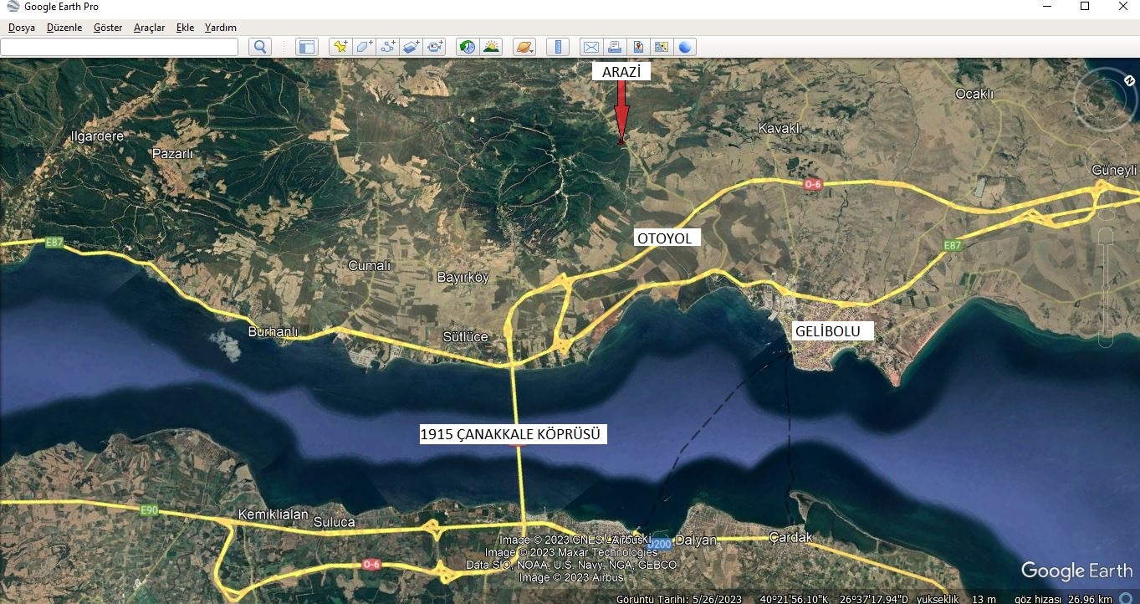Select the Add Path tool
Viewport: 1140px width, 604px height.
(x=387, y=47)
